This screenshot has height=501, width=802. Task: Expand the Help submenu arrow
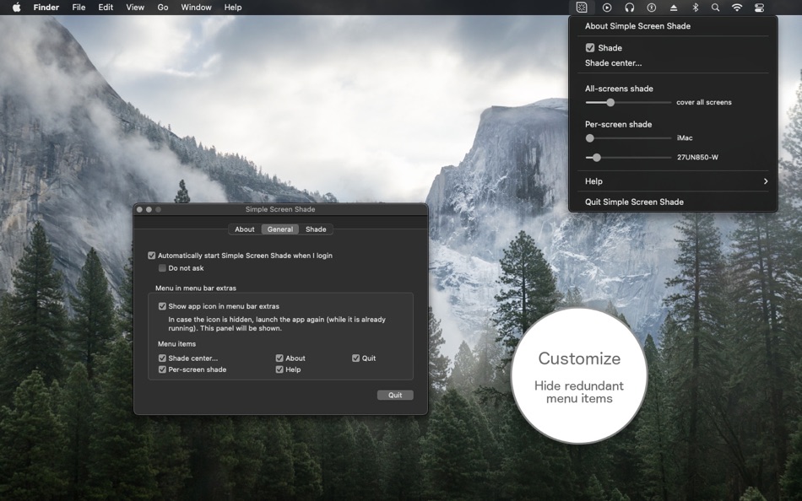click(x=765, y=181)
